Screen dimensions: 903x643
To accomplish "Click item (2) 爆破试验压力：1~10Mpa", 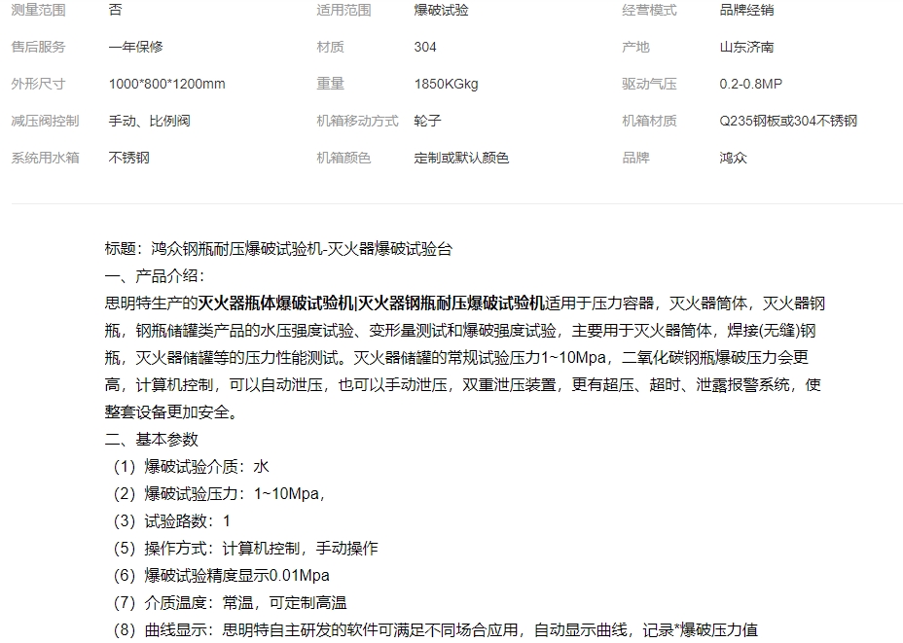I will (x=219, y=493).
